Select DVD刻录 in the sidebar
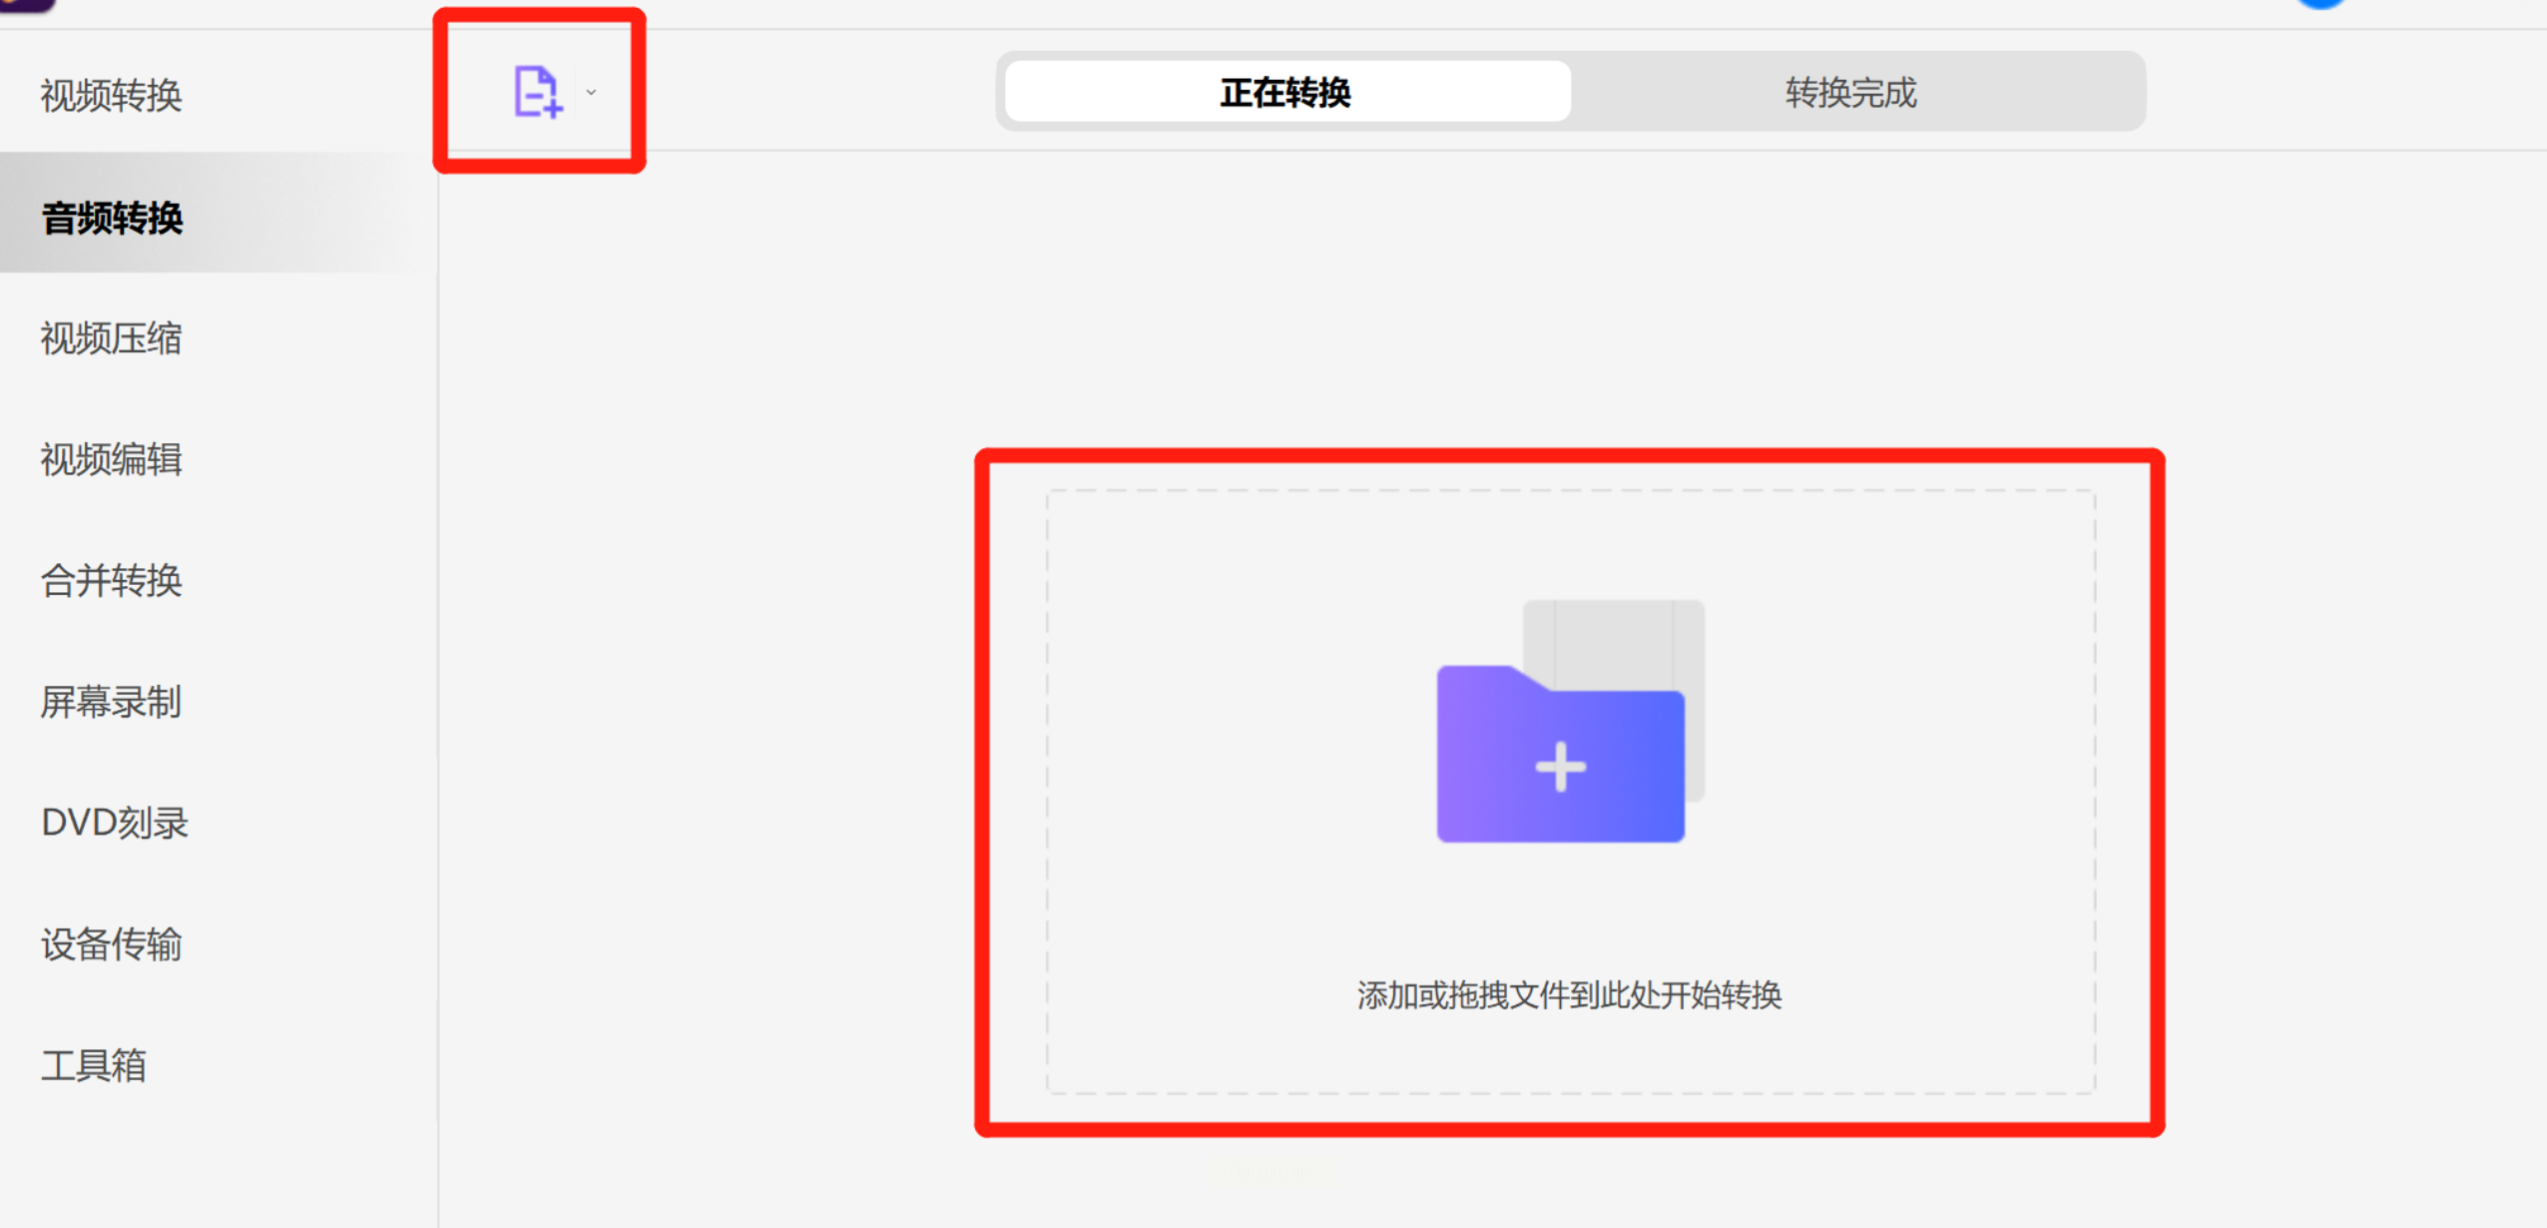 click(115, 823)
